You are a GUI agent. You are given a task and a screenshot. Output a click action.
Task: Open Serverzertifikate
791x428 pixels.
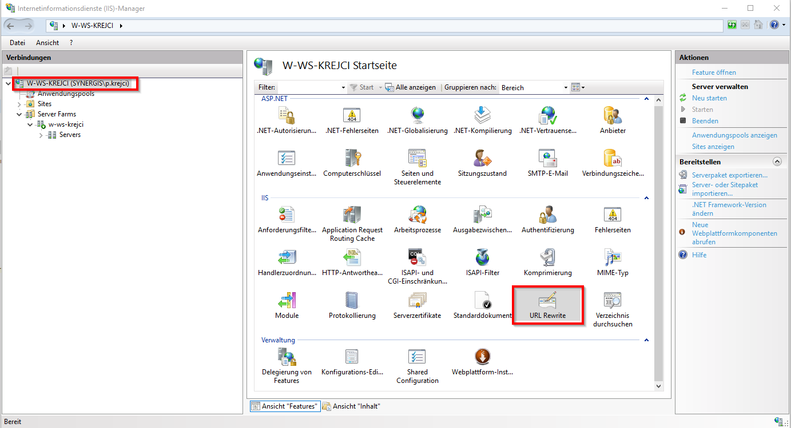coord(417,304)
